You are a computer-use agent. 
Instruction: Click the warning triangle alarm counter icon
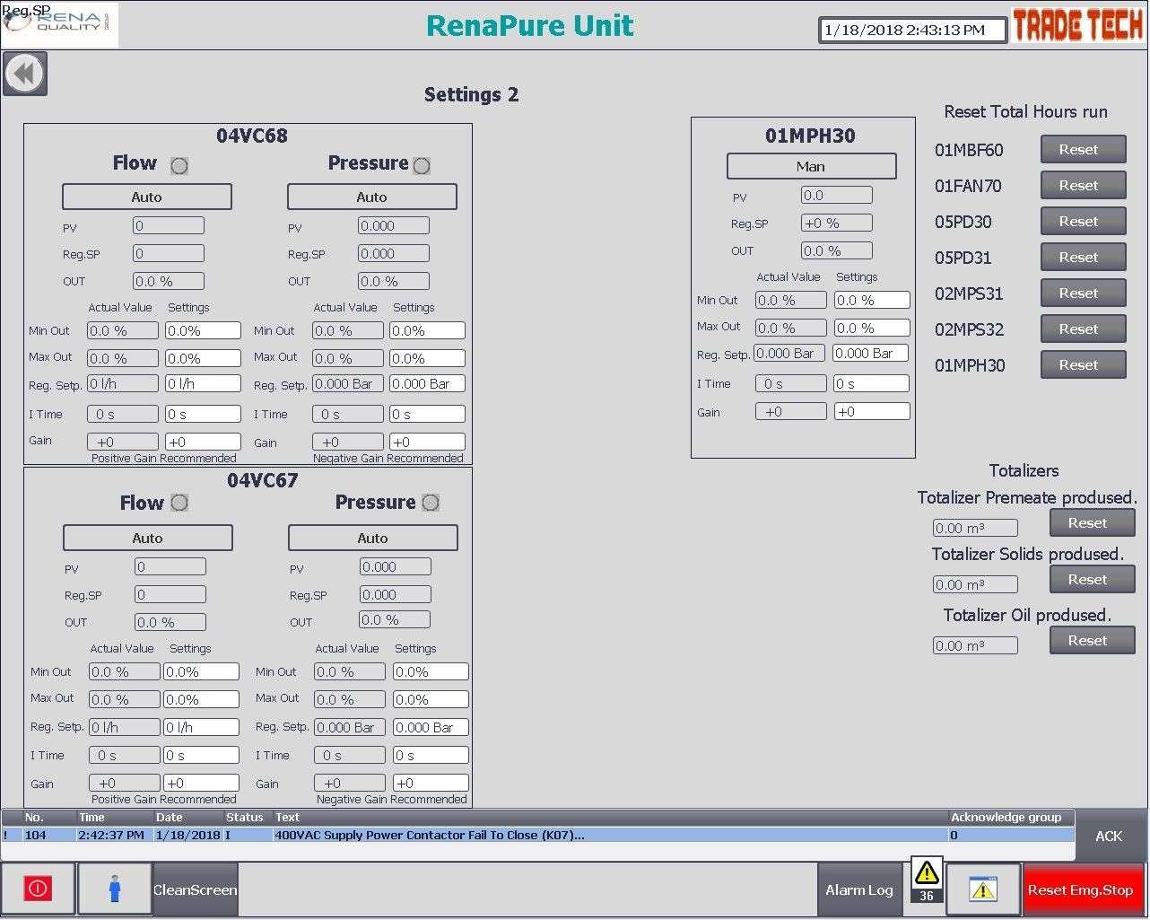click(x=927, y=880)
